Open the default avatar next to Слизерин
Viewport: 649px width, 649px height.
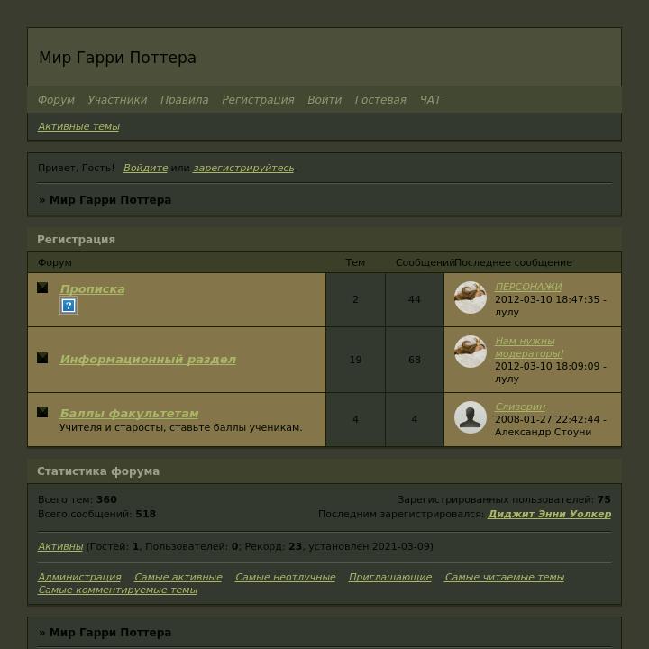(471, 417)
